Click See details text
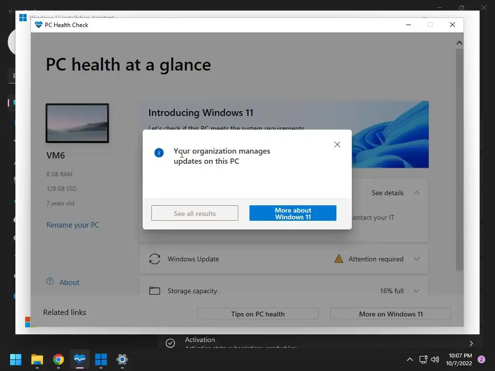 pos(387,193)
